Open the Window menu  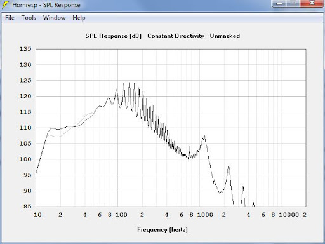[54, 18]
